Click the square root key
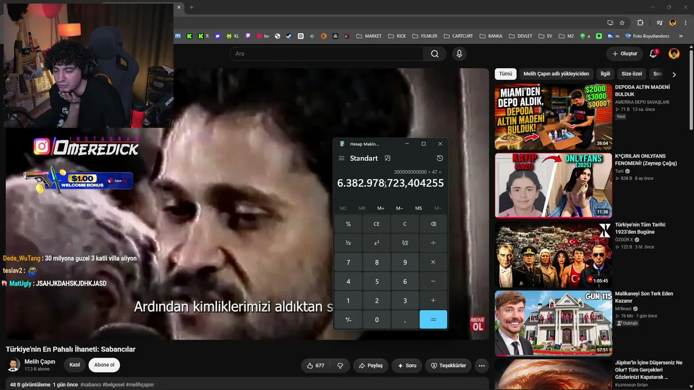Viewport: 694px width, 390px height. [x=405, y=243]
